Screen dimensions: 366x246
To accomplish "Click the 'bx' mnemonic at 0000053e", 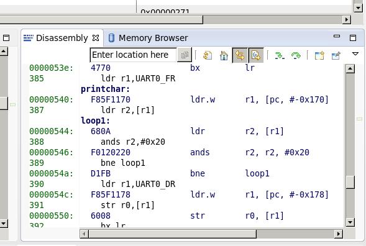I will [195, 68].
